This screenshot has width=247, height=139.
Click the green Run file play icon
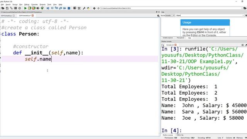[25, 8]
